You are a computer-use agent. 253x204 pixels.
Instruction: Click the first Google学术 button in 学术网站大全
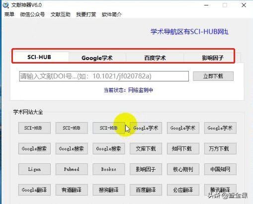tap(146, 128)
